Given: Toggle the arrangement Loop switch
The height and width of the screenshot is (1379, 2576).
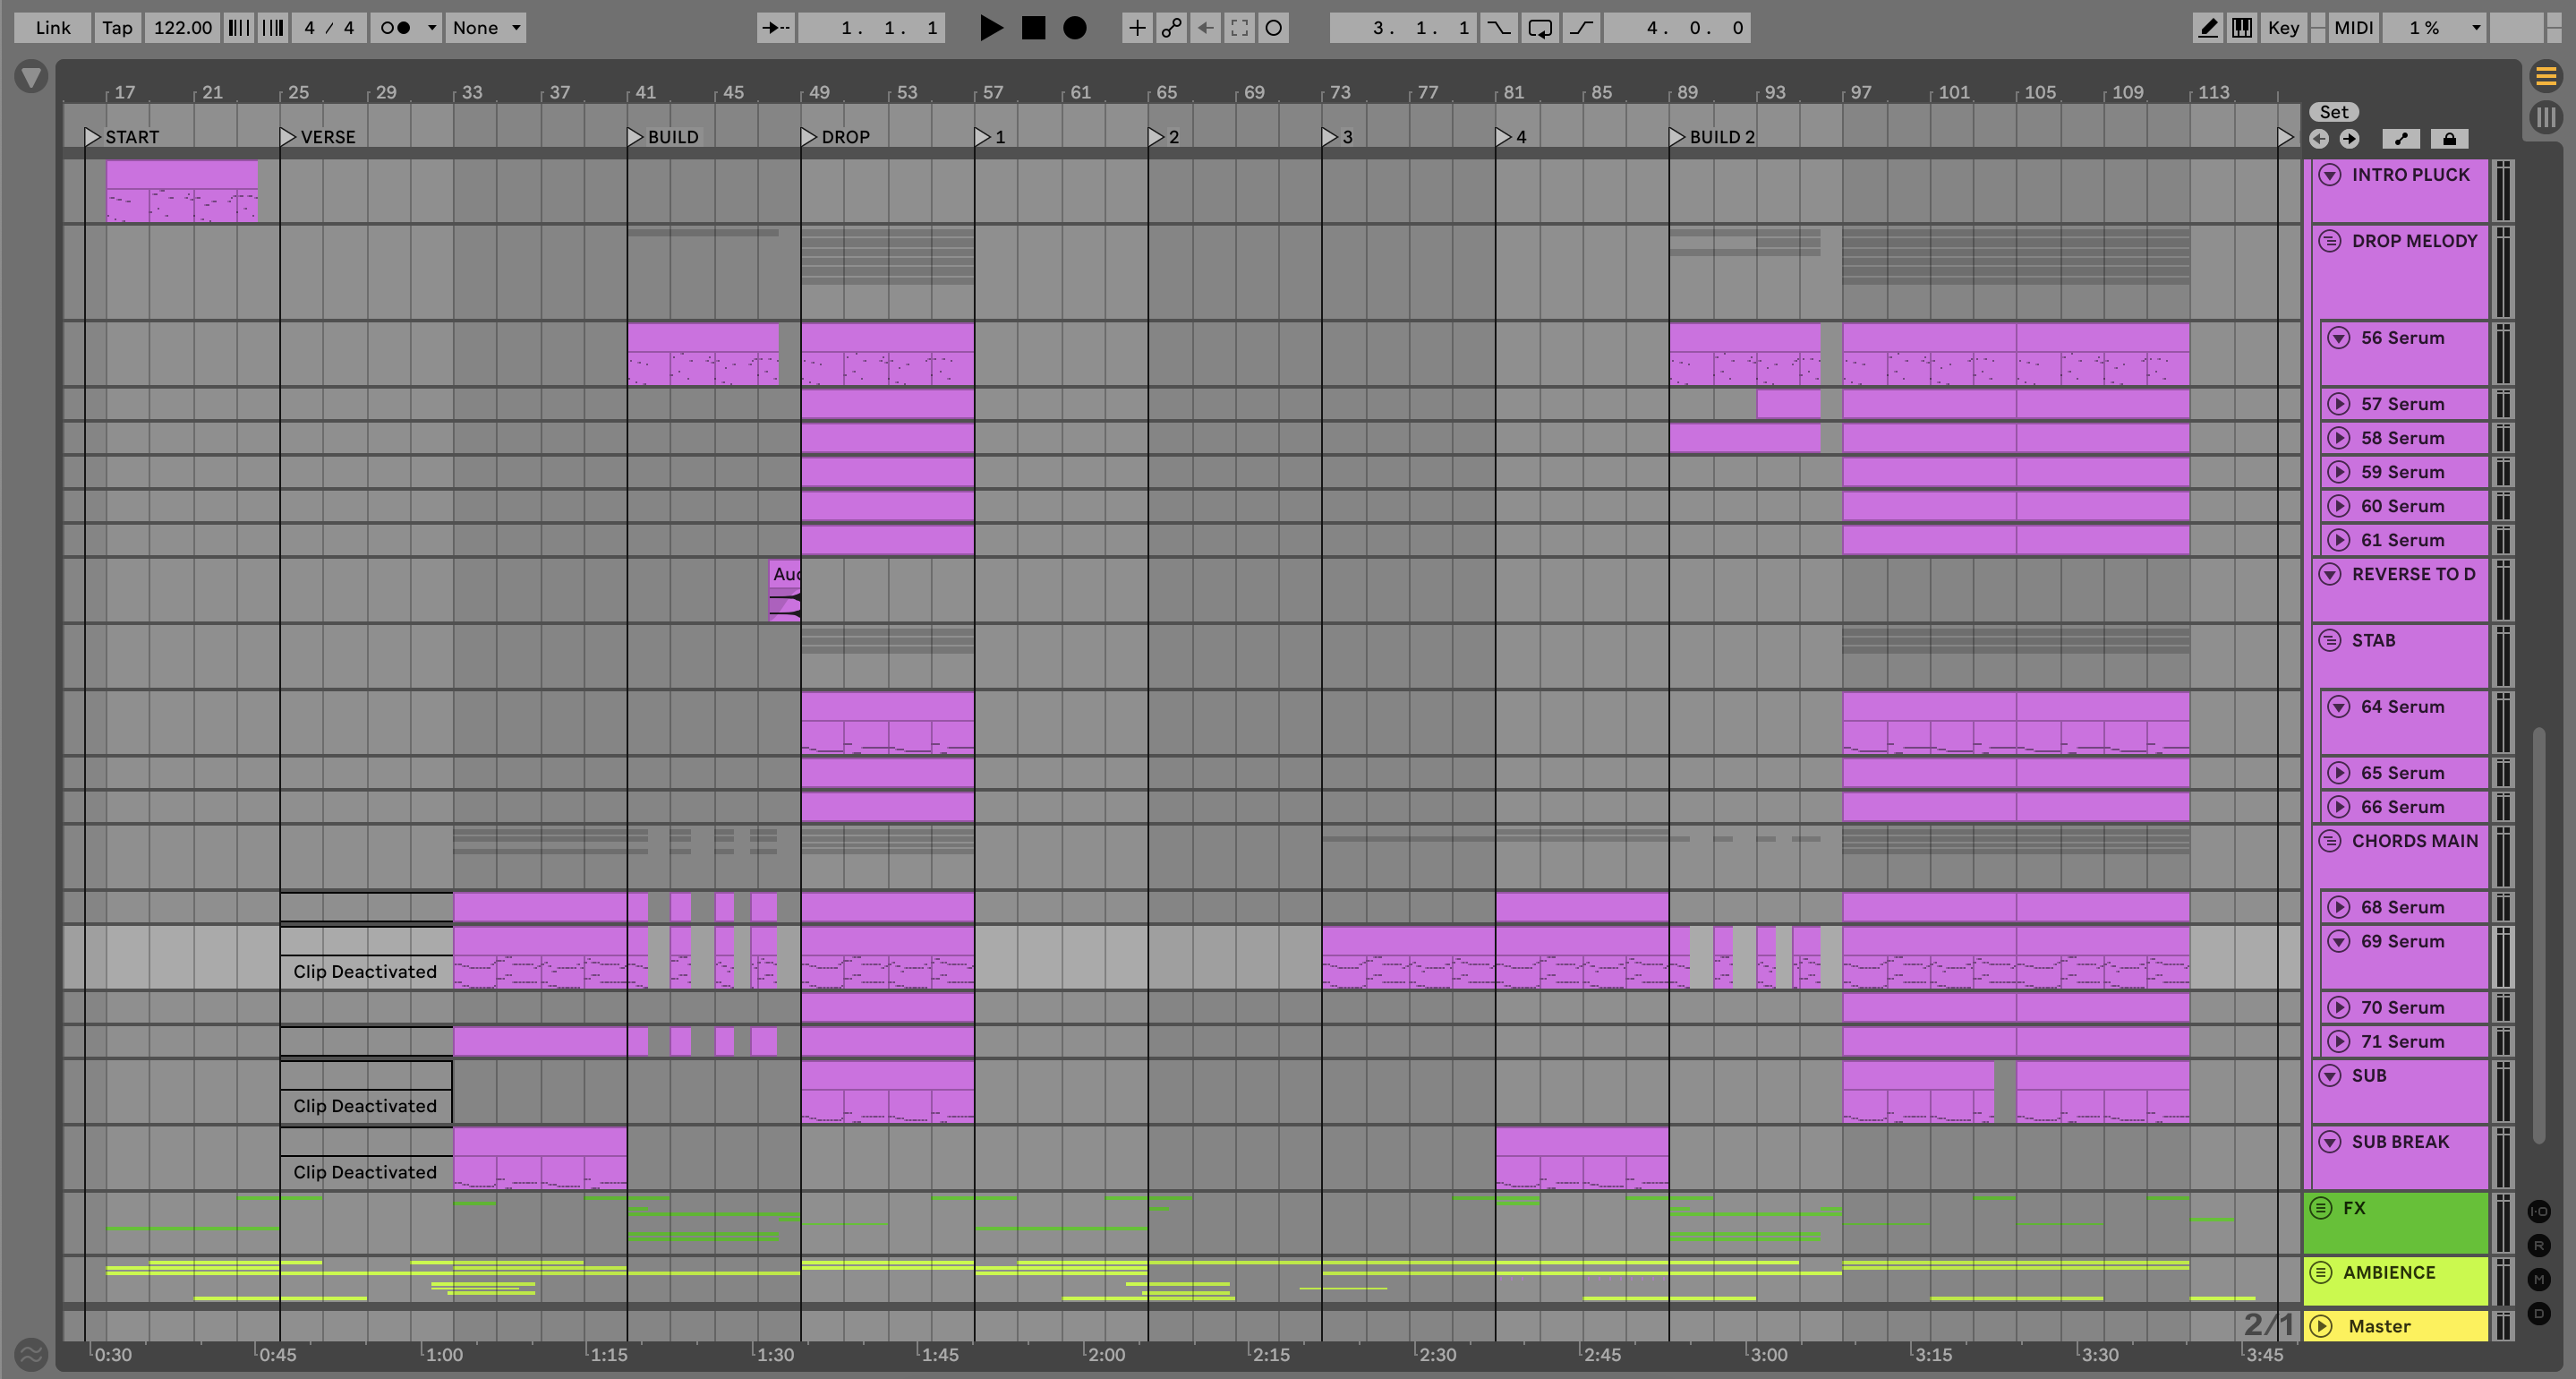Looking at the screenshot, I should click(x=1540, y=28).
